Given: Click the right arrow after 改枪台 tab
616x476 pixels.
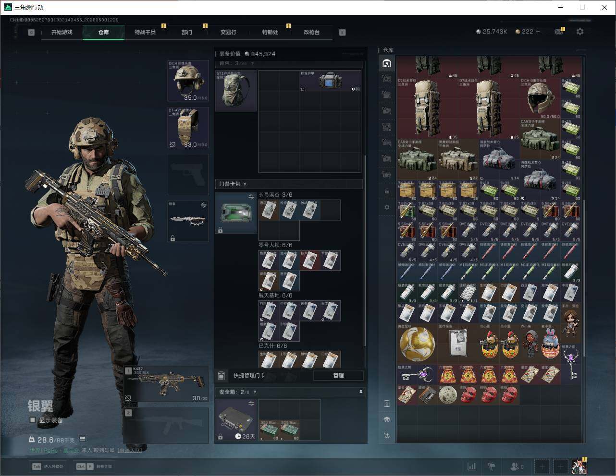Looking at the screenshot, I should (x=343, y=32).
